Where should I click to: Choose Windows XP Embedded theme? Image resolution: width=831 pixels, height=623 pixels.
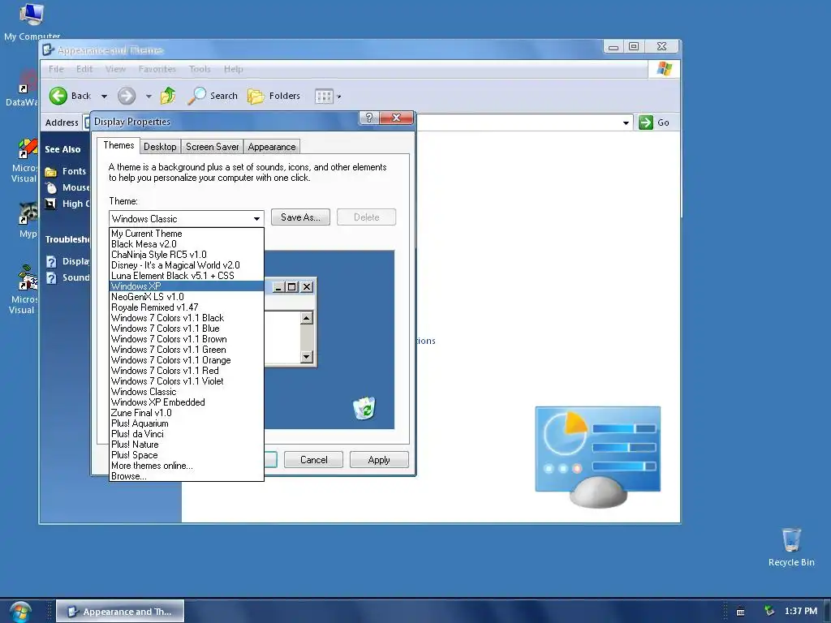coord(187,402)
